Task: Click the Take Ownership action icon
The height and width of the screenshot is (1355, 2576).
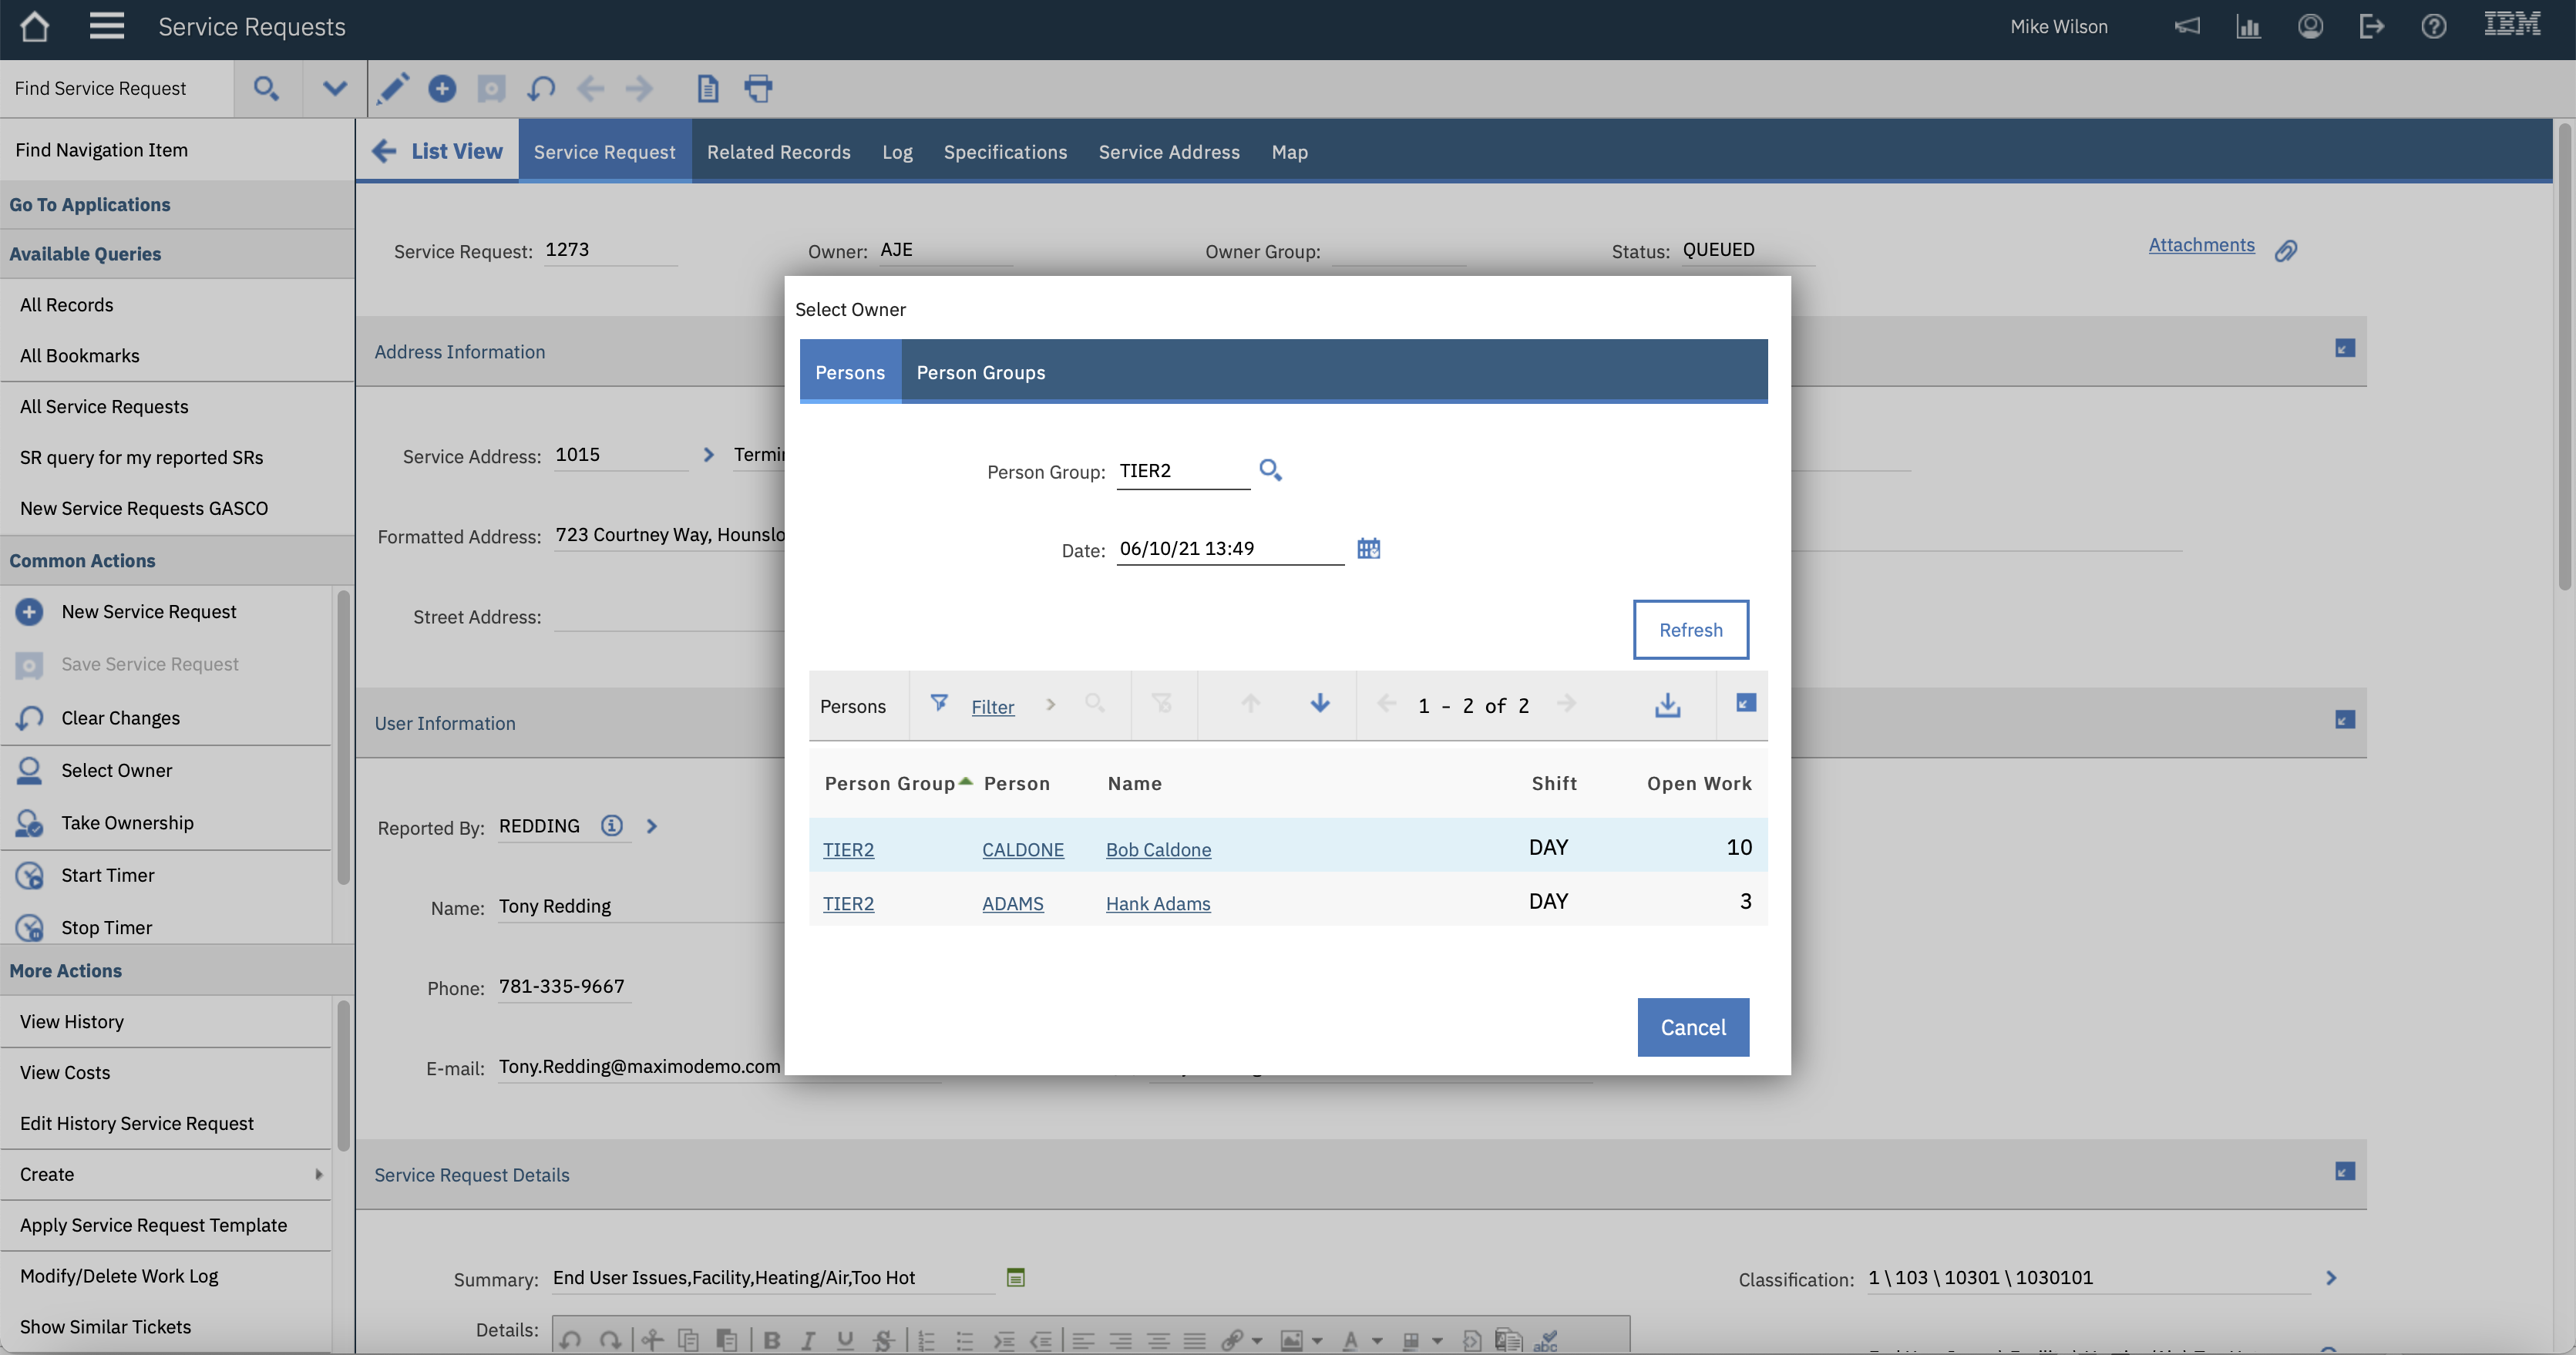Action: [29, 822]
